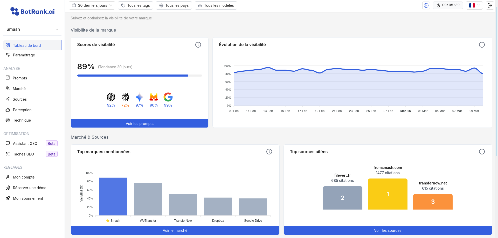498x238 pixels.
Task: Open the Tableau de bord menu item
Action: [32, 45]
